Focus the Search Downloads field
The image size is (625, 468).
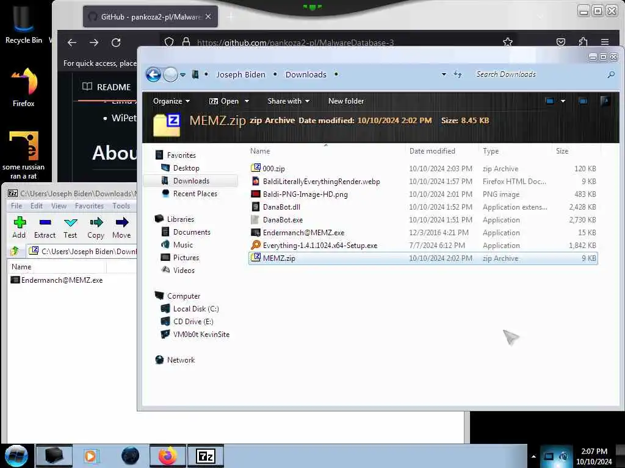(x=538, y=74)
